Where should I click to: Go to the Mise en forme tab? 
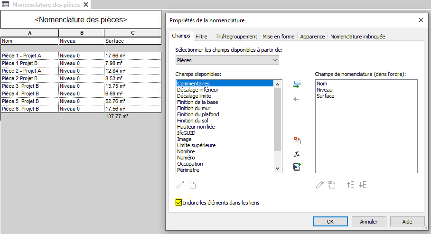(x=278, y=37)
